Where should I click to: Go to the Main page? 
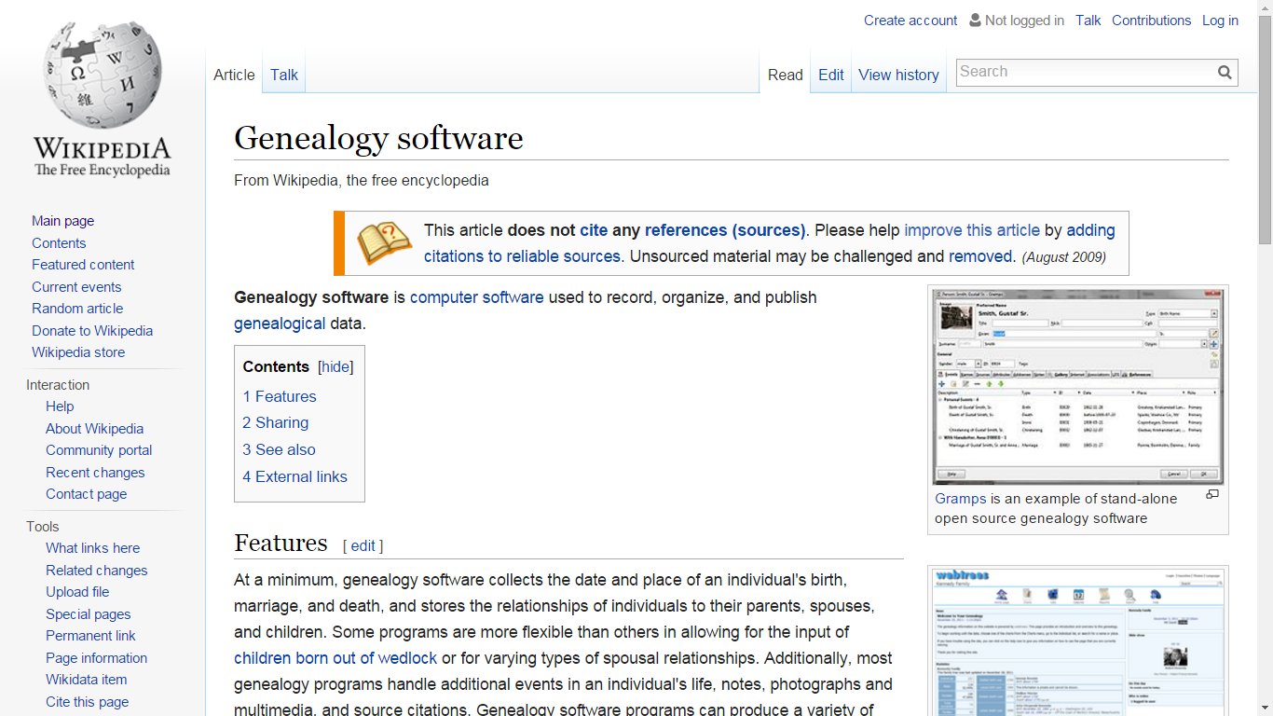[62, 221]
